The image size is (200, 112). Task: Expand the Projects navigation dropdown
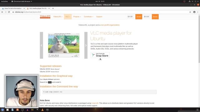point(77,16)
